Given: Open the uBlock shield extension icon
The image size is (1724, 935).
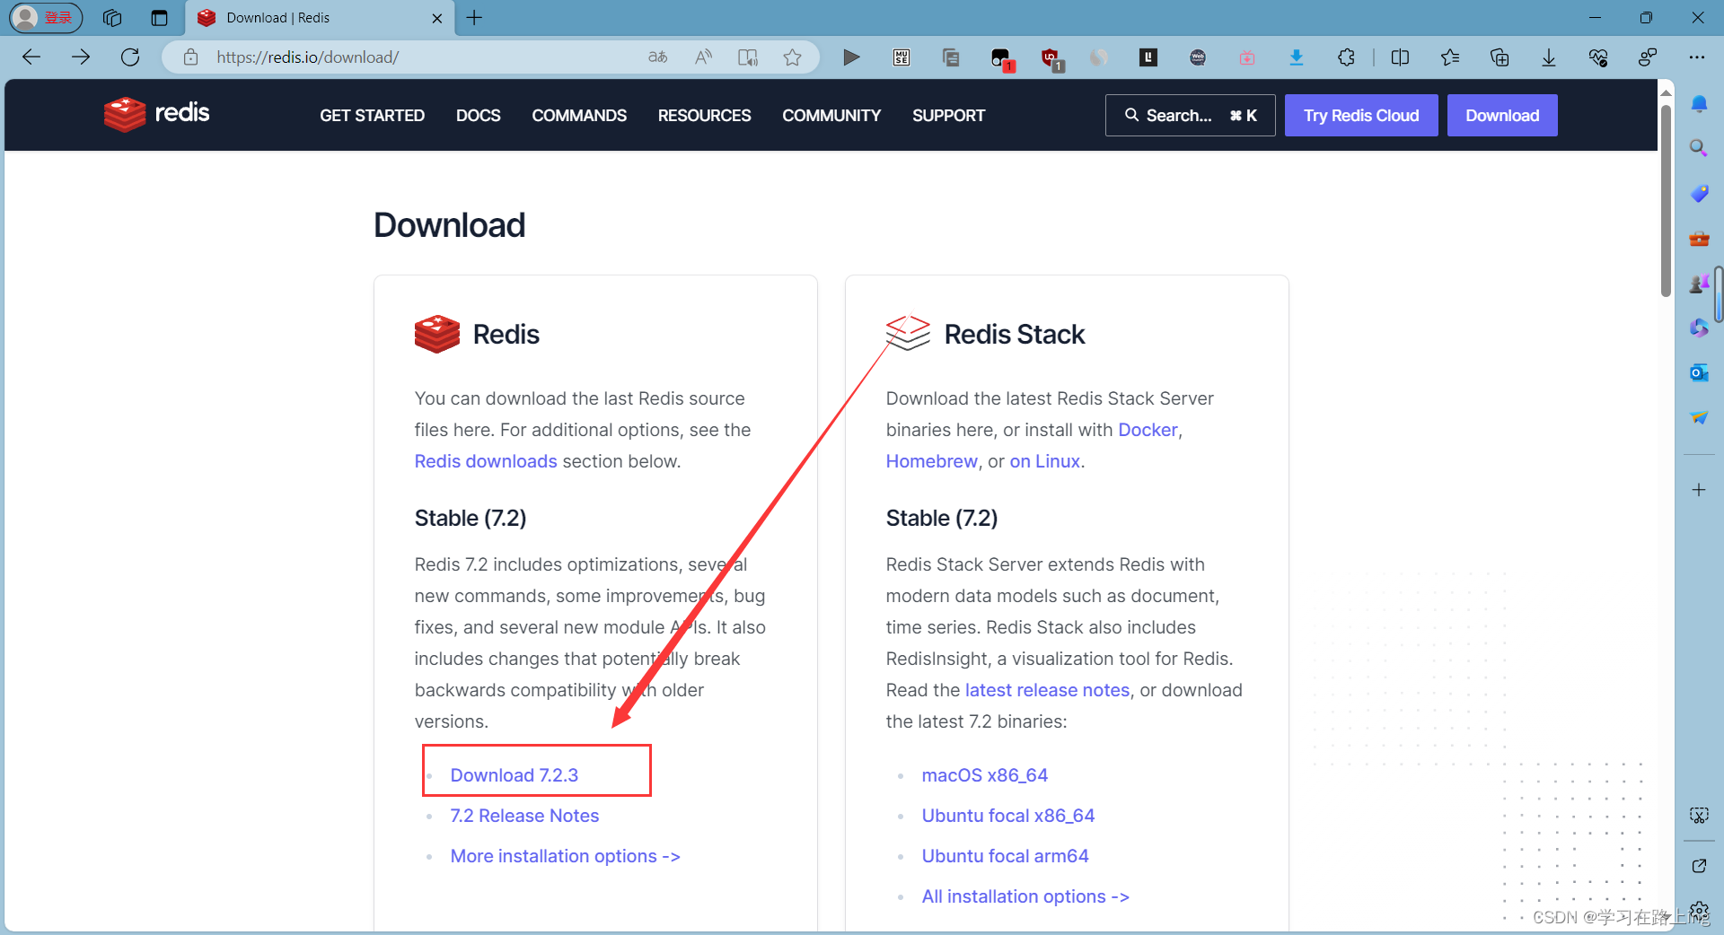Looking at the screenshot, I should (1050, 58).
